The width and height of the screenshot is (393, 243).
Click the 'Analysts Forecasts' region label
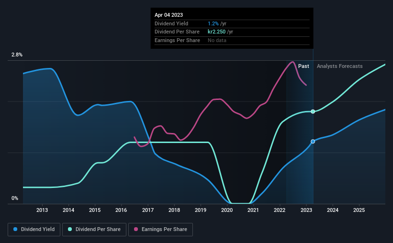[x=339, y=66]
